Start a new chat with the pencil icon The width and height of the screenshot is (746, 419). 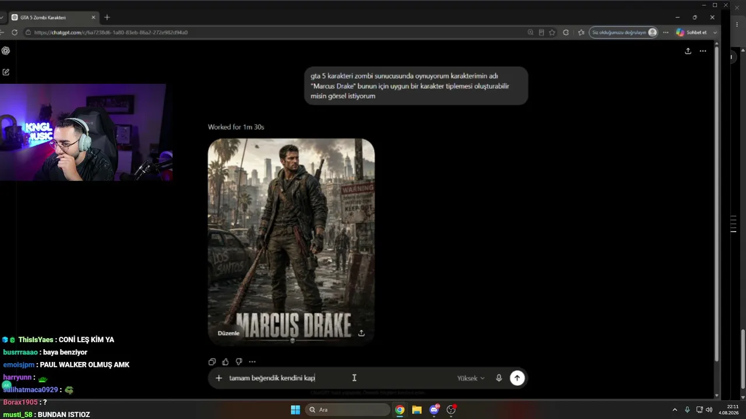6,72
